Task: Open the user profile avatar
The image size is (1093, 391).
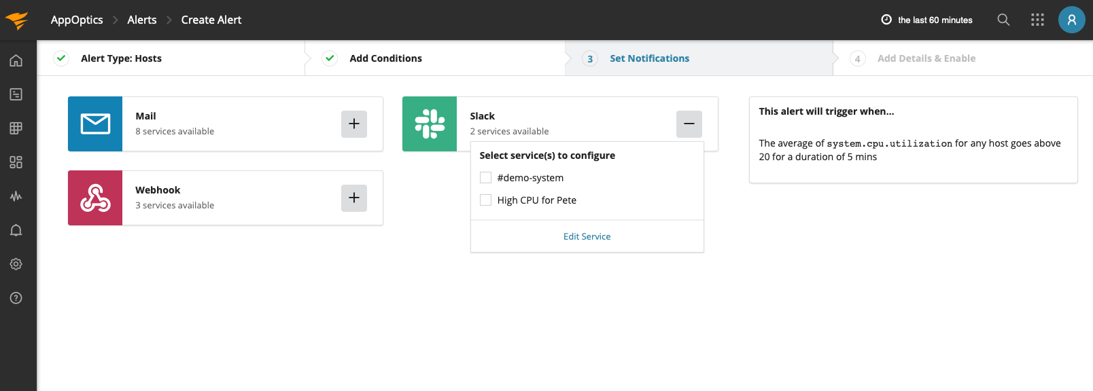Action: 1072,20
